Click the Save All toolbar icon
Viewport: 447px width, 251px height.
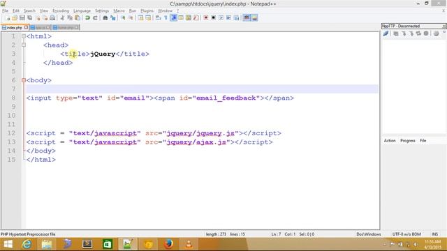pyautogui.click(x=29, y=18)
